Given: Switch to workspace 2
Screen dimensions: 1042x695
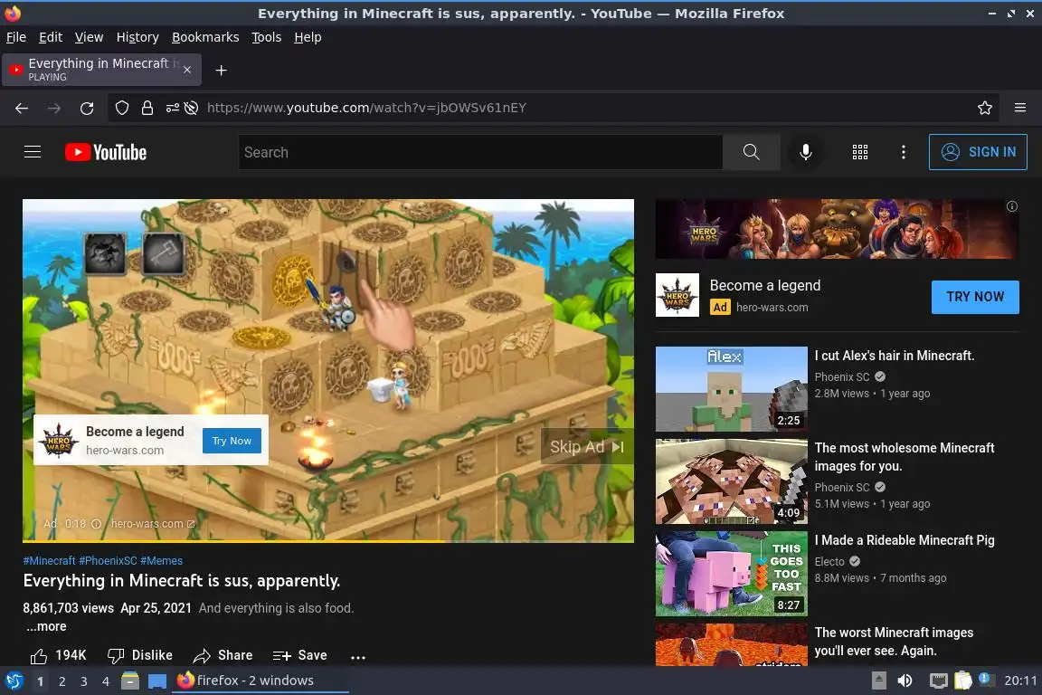Looking at the screenshot, I should click(x=62, y=681).
